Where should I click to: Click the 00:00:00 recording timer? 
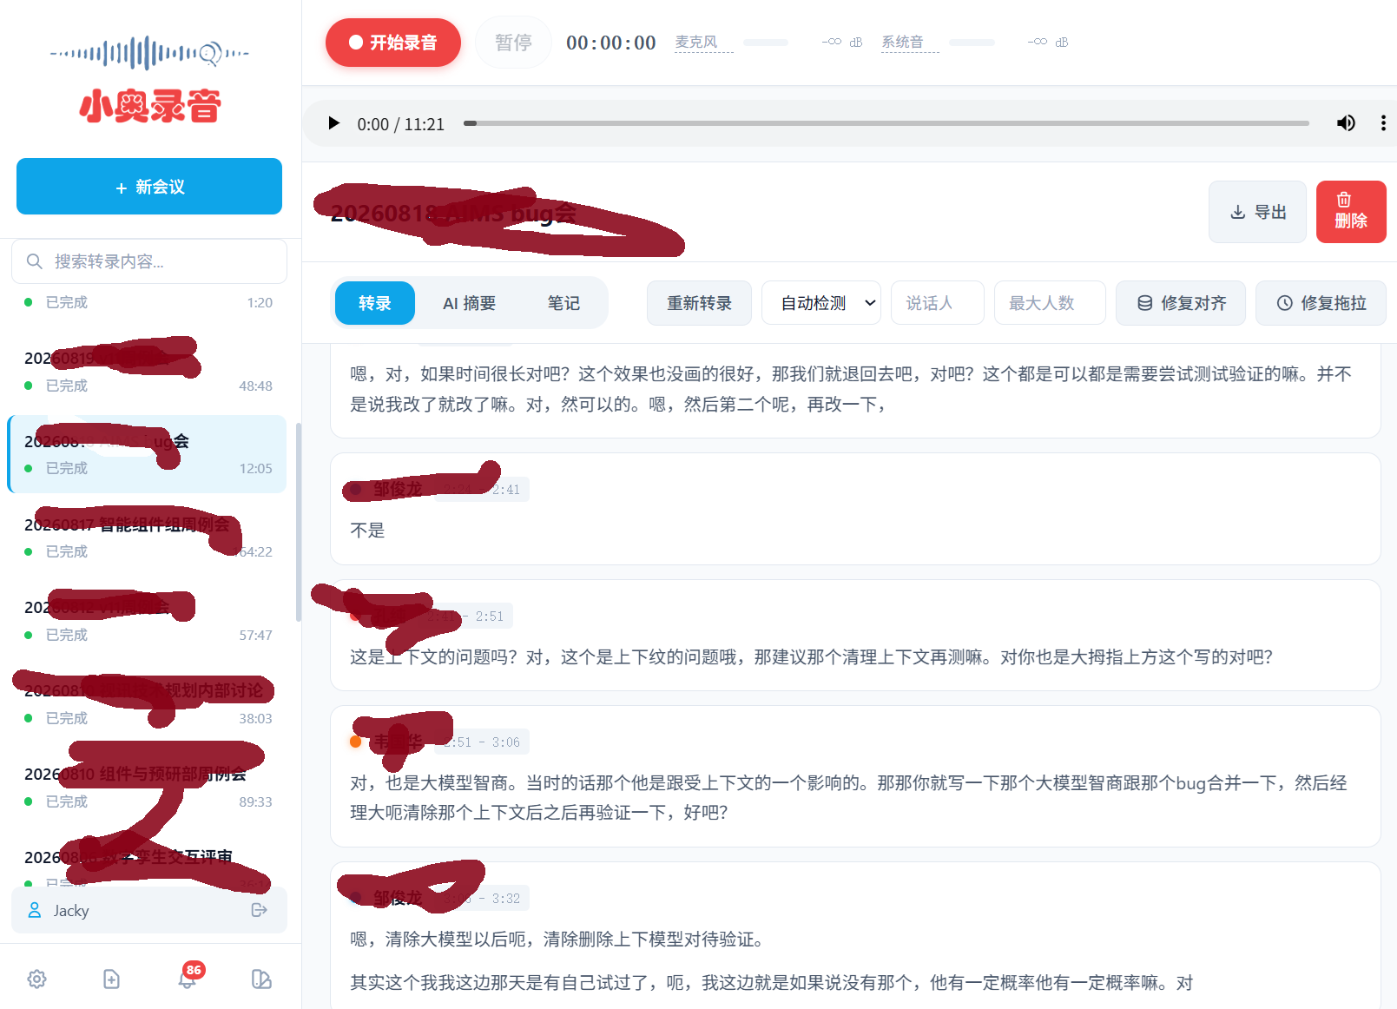pyautogui.click(x=611, y=43)
